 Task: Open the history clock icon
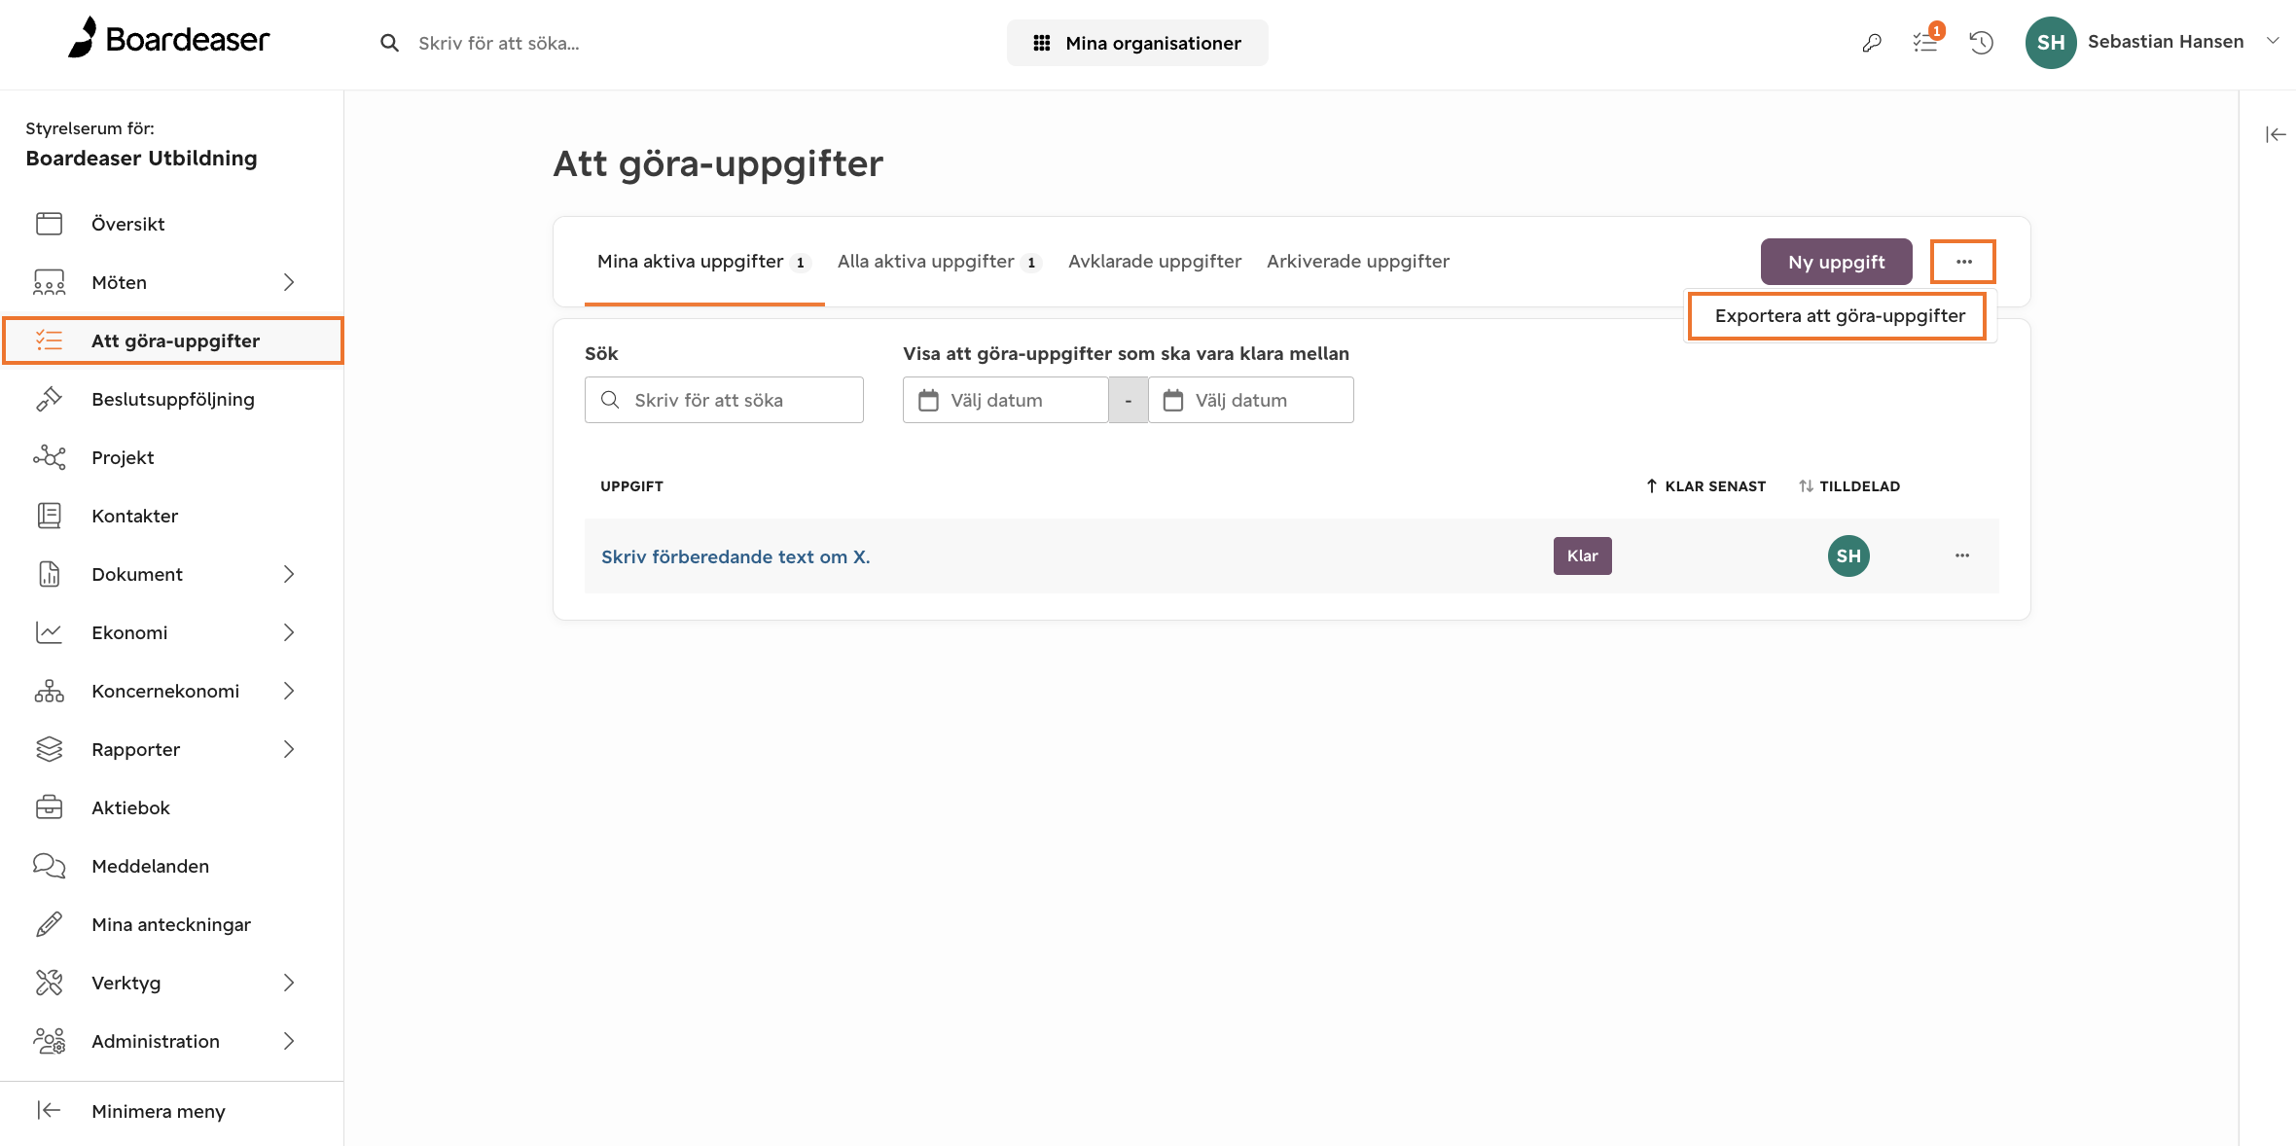(x=1981, y=43)
